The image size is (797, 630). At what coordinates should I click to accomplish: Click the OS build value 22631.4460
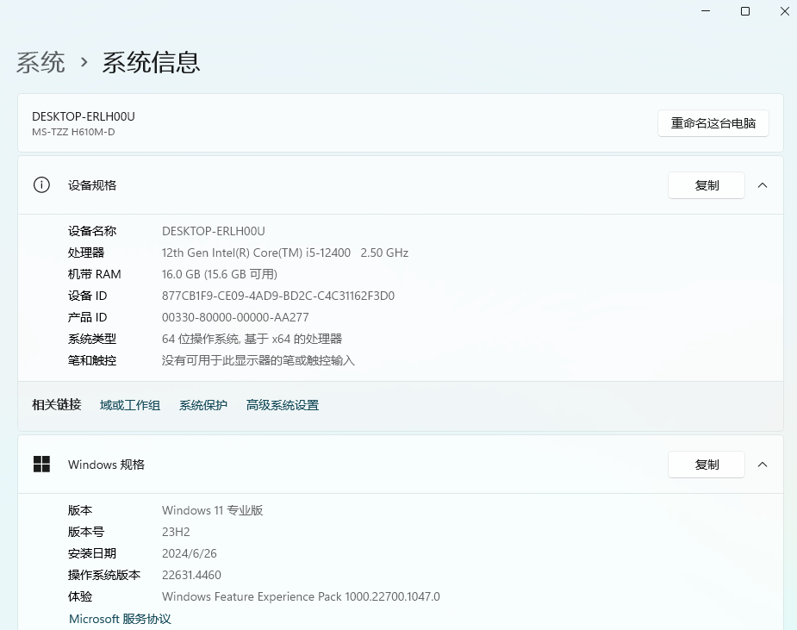tap(191, 575)
